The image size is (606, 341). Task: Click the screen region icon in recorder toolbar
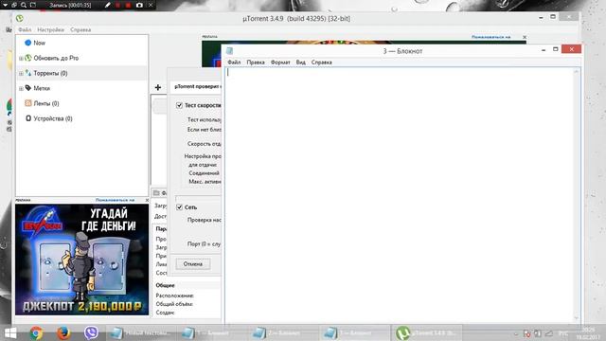pyautogui.click(x=33, y=5)
